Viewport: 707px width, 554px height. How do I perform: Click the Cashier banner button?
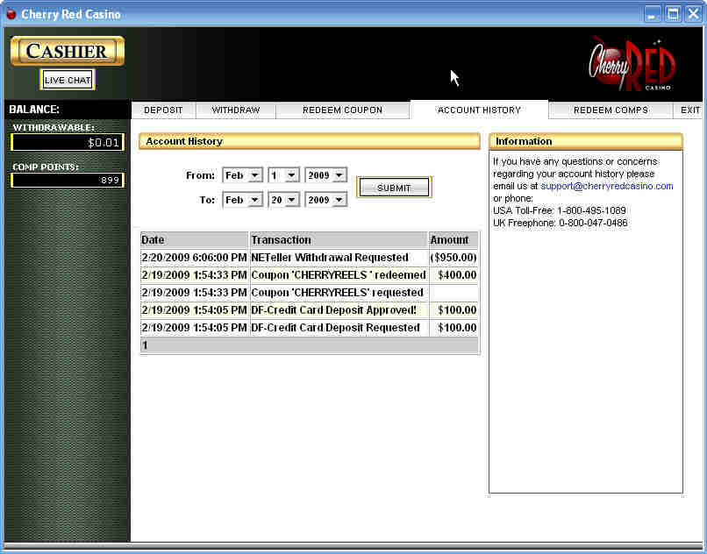(68, 51)
